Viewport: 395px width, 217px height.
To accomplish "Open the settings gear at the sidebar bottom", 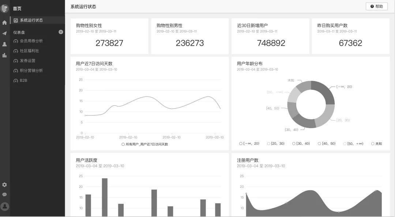I will tap(4, 185).
